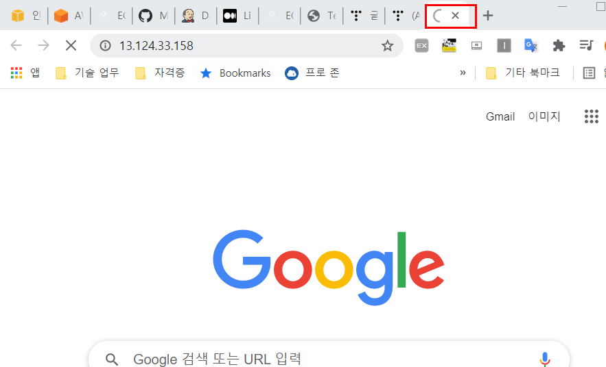Open the Extensions puzzle menu
This screenshot has width=606, height=367.
click(559, 45)
